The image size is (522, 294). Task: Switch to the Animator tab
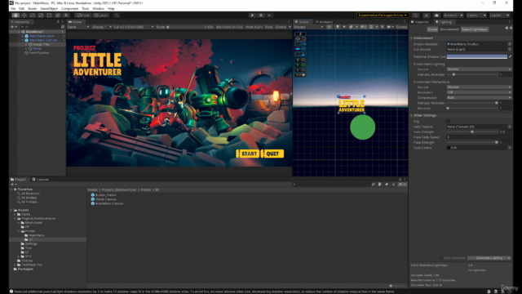(x=325, y=22)
